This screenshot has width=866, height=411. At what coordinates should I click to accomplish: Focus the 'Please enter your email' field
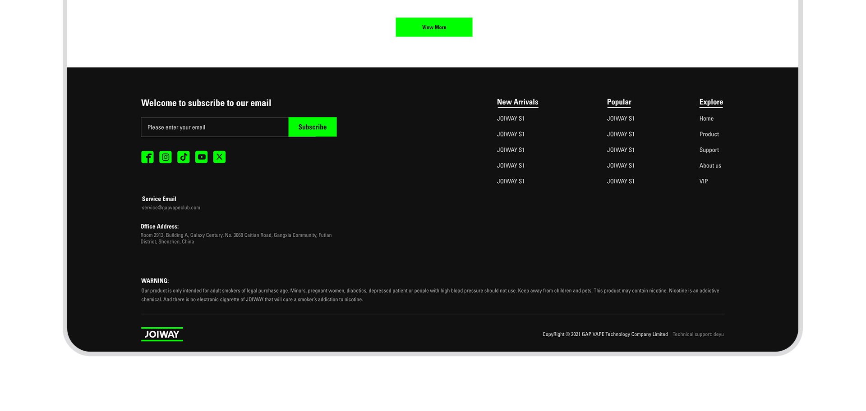(215, 127)
